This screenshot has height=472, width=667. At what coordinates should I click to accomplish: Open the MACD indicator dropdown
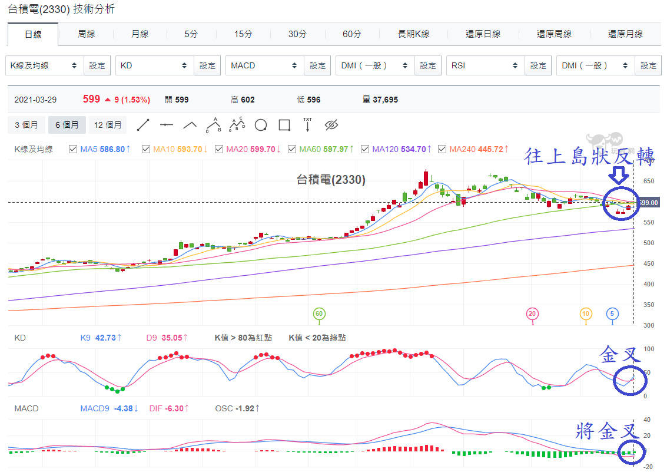click(265, 65)
